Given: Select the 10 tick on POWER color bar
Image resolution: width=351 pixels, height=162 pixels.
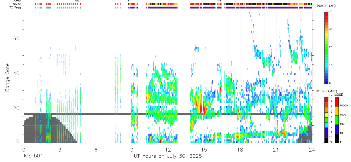Looking at the screenshot, I should [x=330, y=65].
